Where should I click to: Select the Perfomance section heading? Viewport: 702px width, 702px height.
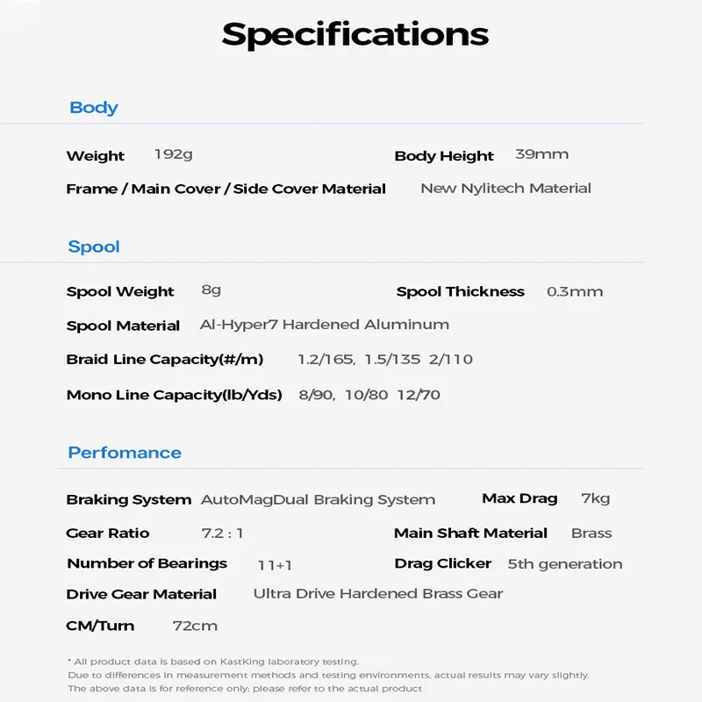(125, 453)
